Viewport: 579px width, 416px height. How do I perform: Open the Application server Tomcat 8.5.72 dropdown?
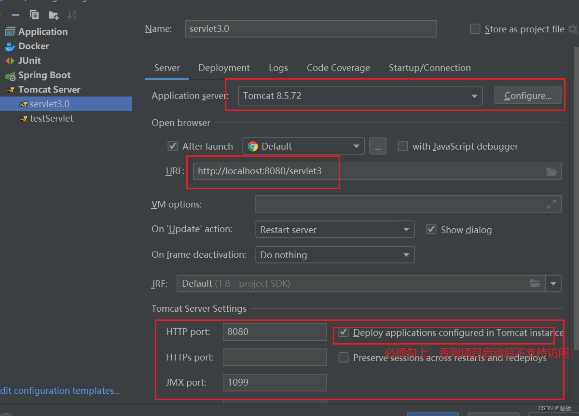360,96
